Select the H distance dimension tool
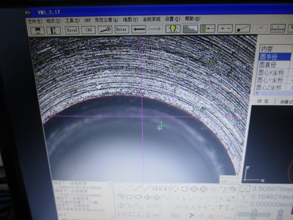Image resolution: width=293 pixels, height=220 pixels. tap(202, 207)
